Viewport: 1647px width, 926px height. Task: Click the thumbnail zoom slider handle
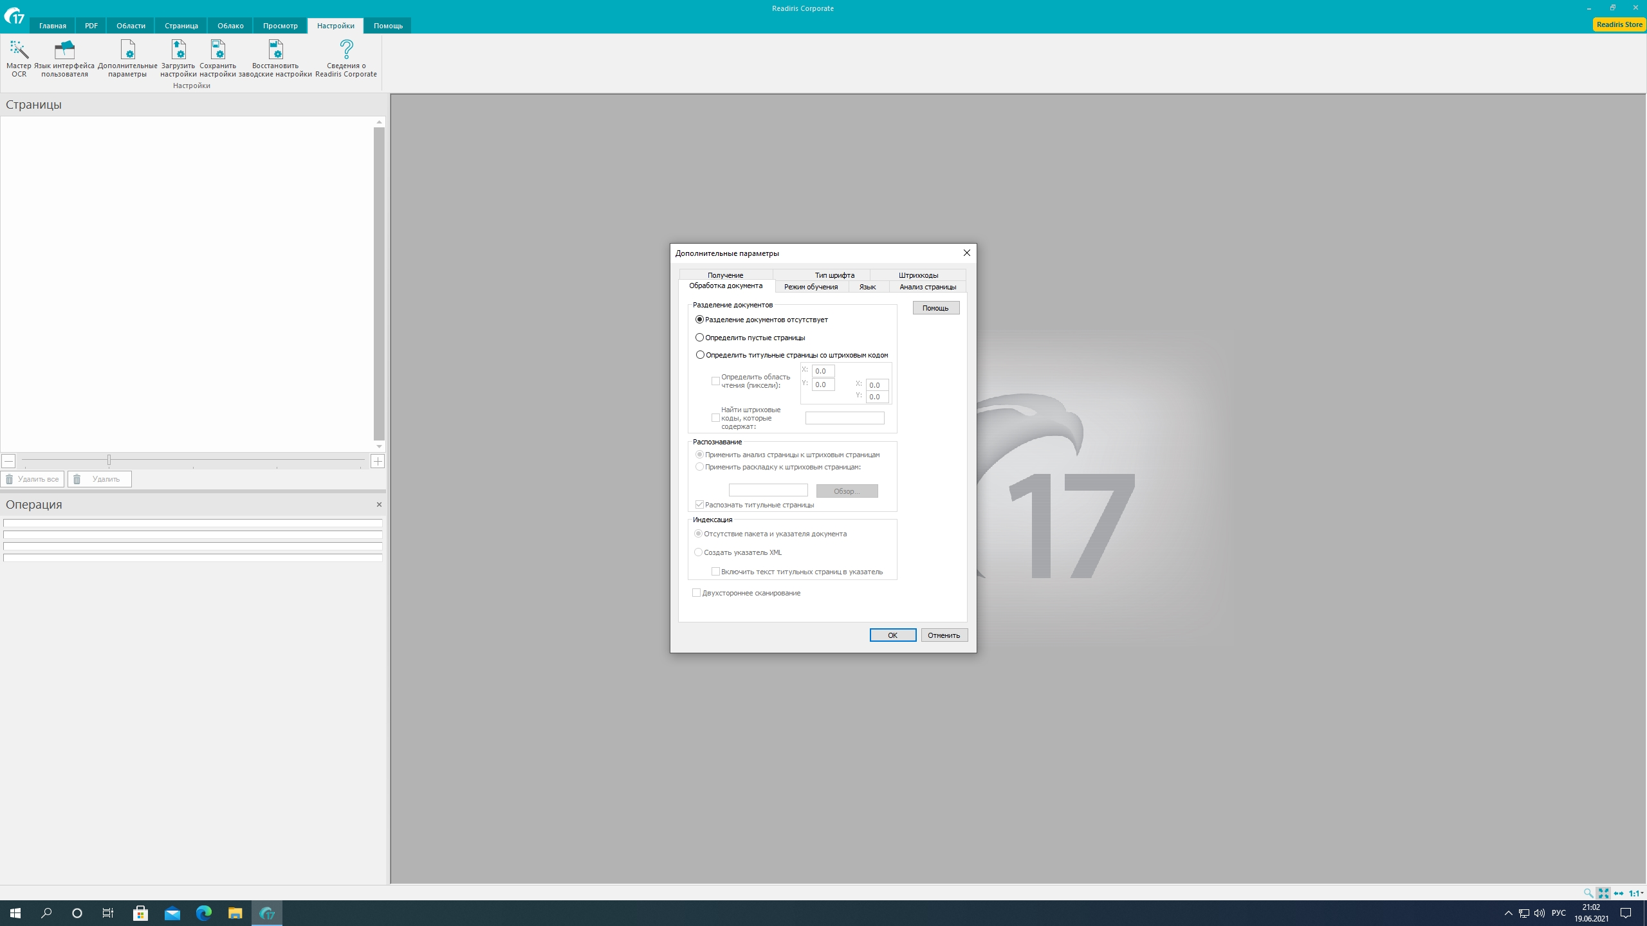109,460
